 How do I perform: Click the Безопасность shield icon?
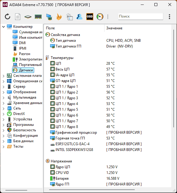pos(9,130)
